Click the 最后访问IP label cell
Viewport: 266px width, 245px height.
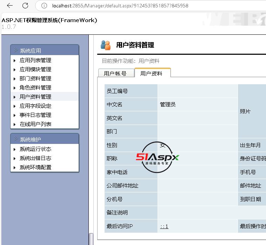[x=131, y=226]
